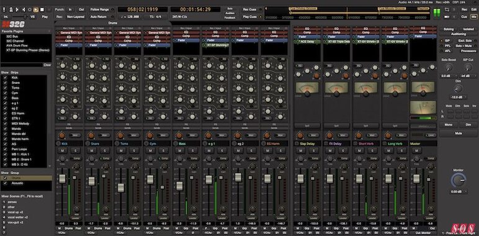
Task: Toggle the Bass strip show checkbox
Action: pos(5,98)
